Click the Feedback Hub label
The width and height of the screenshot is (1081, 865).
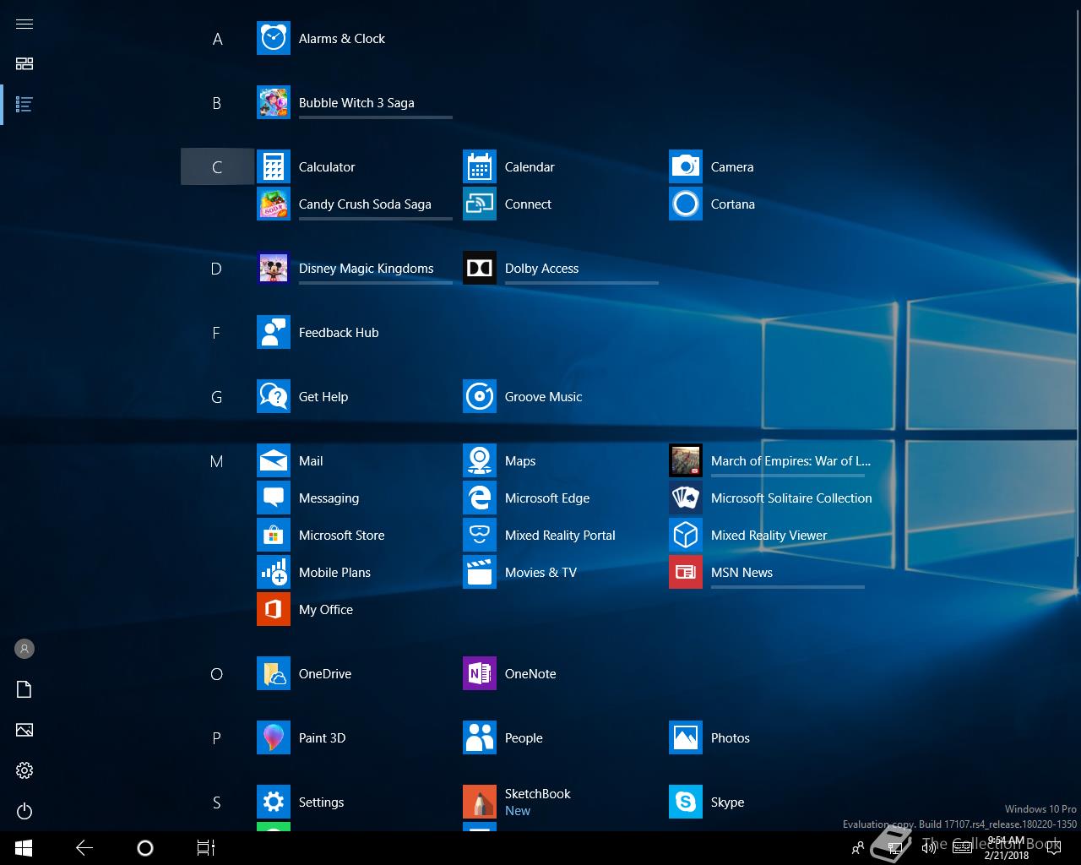coord(339,333)
